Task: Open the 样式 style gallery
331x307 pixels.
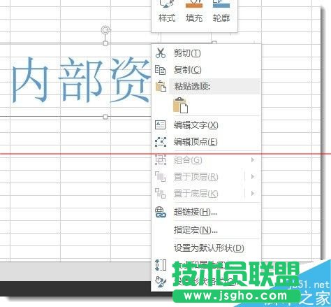Action: 167,12
